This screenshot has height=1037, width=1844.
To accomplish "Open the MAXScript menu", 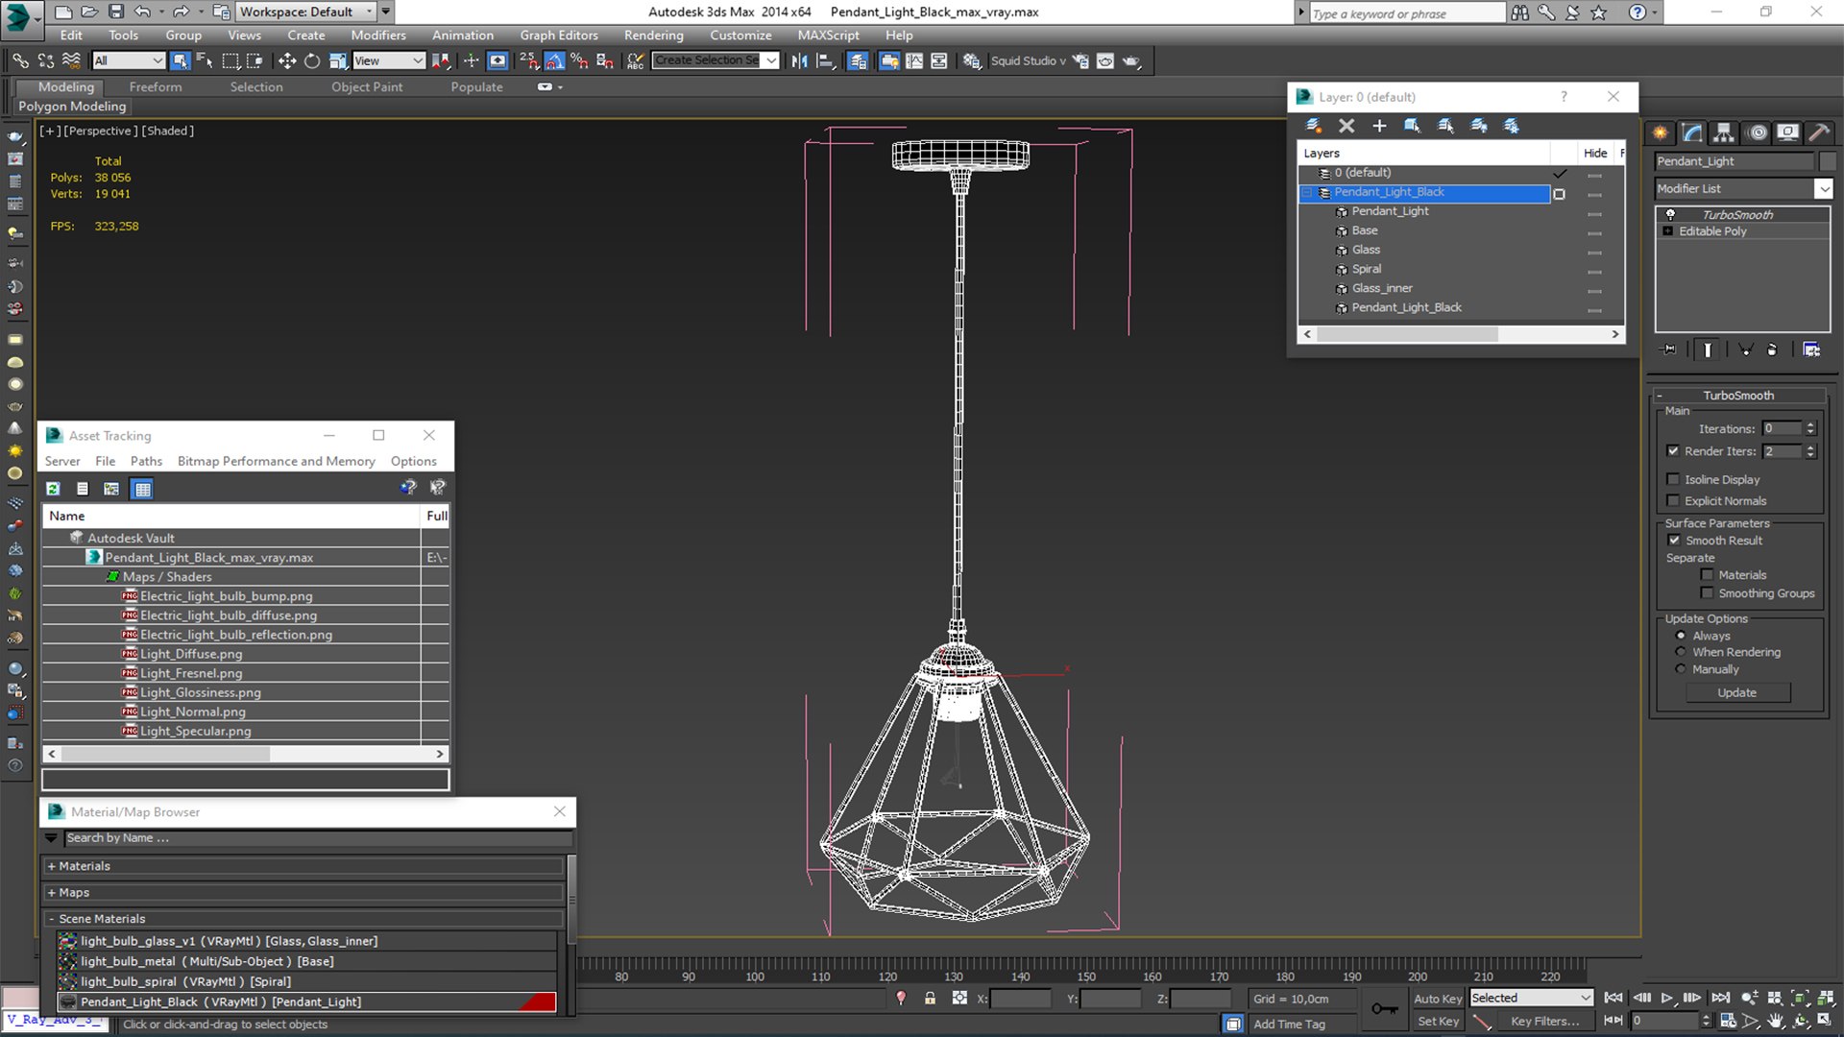I will point(829,36).
